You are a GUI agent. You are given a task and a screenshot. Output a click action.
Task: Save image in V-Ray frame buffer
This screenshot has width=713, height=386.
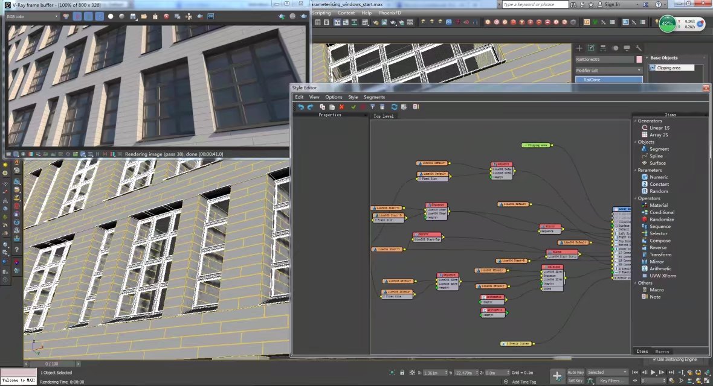pyautogui.click(x=133, y=16)
